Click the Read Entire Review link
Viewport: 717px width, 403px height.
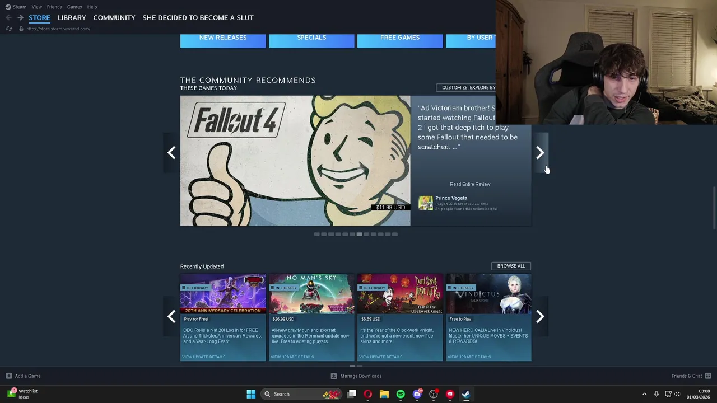click(470, 184)
